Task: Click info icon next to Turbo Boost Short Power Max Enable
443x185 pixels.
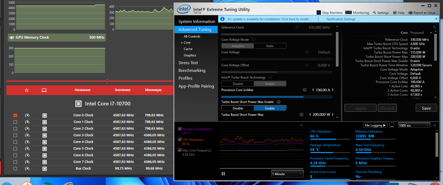Action: coord(278,102)
